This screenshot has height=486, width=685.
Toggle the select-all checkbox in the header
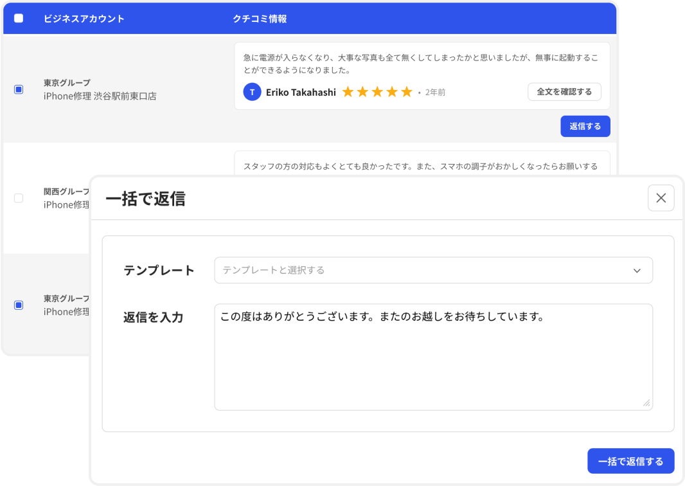coord(17,19)
